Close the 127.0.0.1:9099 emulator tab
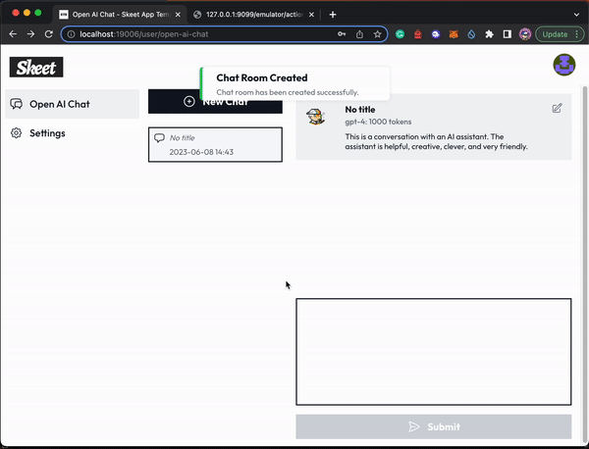This screenshot has width=589, height=449. pyautogui.click(x=311, y=15)
